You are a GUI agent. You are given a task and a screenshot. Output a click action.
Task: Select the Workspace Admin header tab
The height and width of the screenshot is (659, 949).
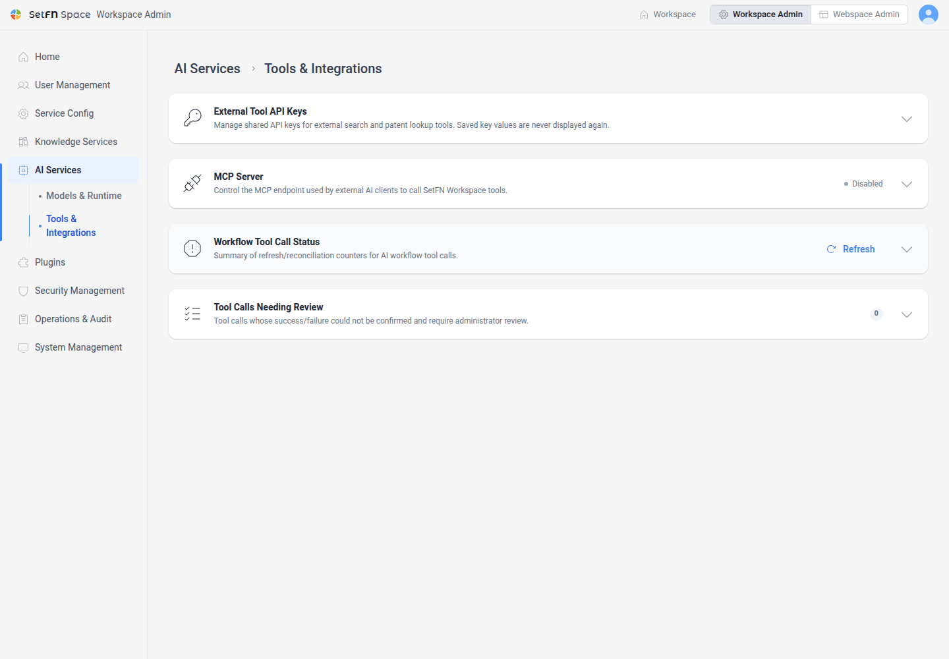(x=761, y=14)
